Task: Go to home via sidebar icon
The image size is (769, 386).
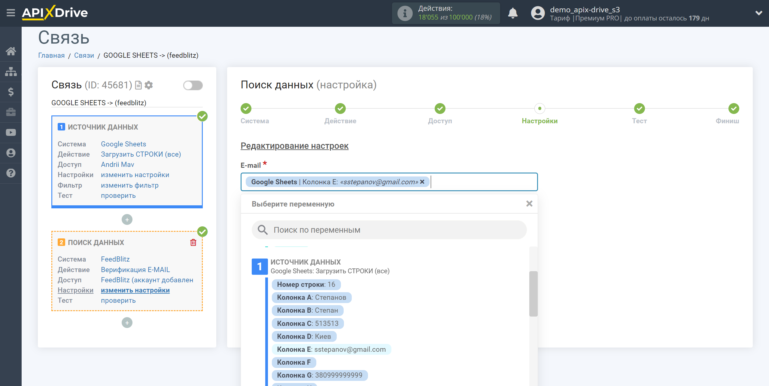Action: click(x=11, y=51)
